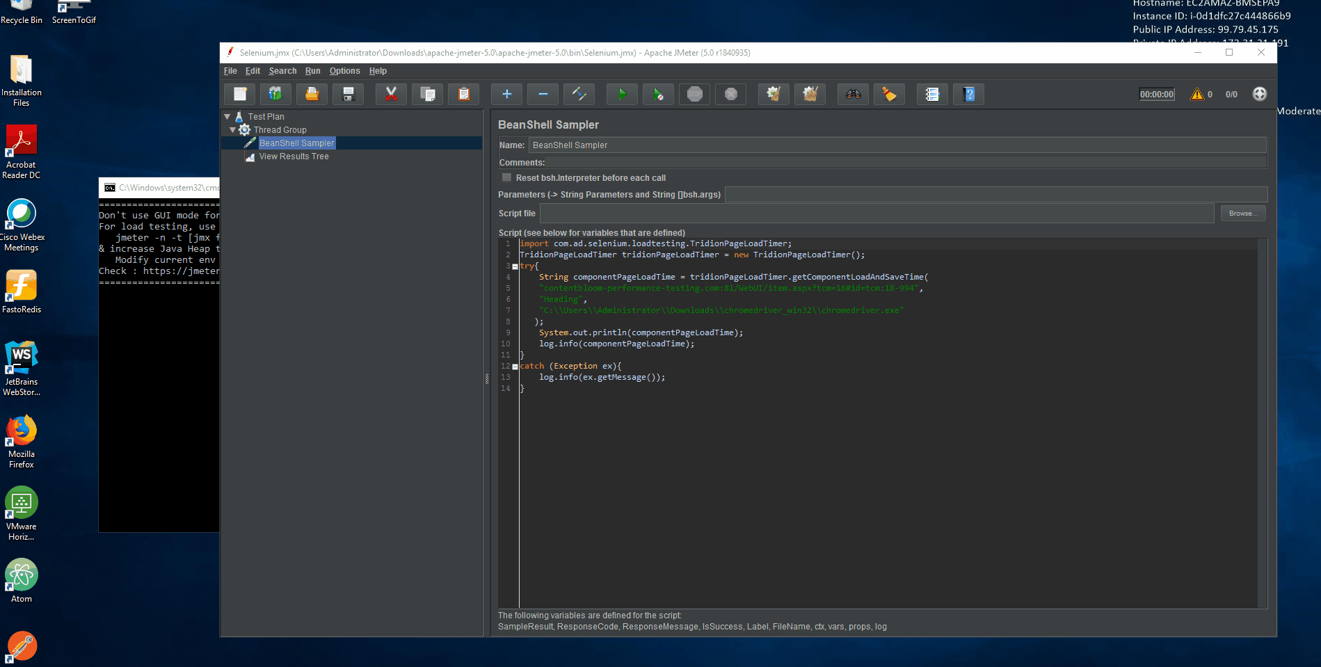Enable Reset bsh.Interpreter before each call

[506, 177]
